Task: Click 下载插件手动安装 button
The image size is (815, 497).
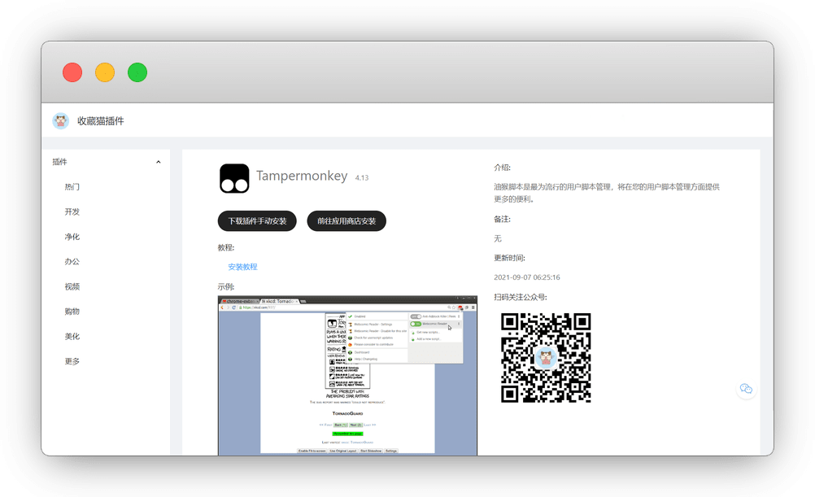Action: click(257, 221)
